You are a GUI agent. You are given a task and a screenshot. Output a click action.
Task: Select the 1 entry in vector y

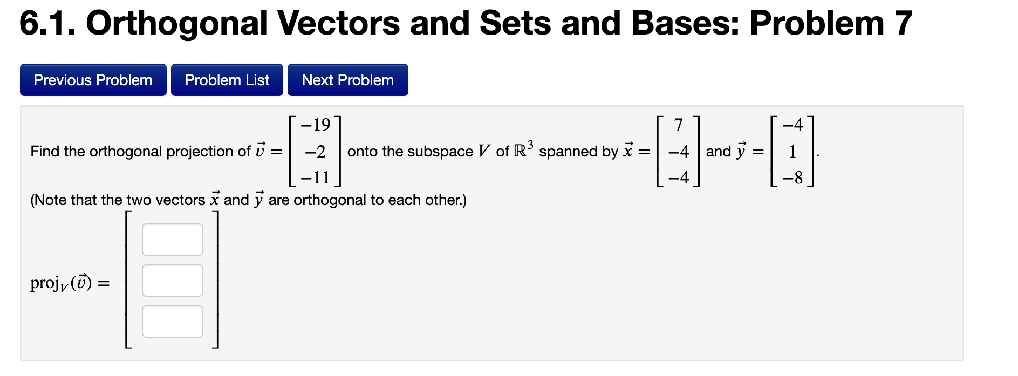792,152
